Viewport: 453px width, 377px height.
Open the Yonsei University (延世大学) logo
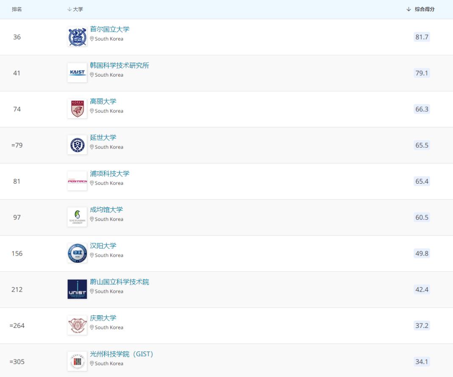tap(77, 145)
